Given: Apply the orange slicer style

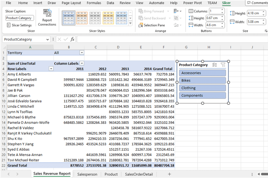Looking at the screenshot, I should tap(82, 18).
